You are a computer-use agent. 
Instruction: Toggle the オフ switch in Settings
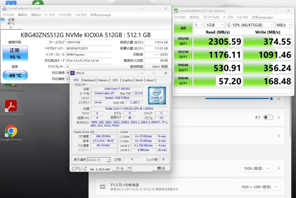(268, 117)
